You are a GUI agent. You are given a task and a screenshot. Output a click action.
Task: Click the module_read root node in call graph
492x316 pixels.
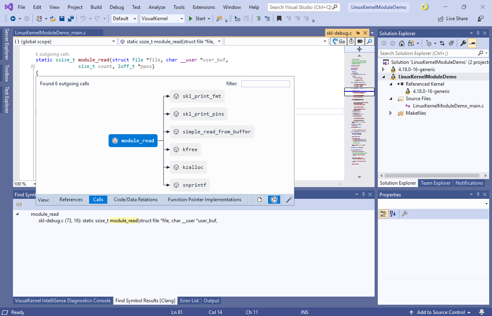[133, 141]
